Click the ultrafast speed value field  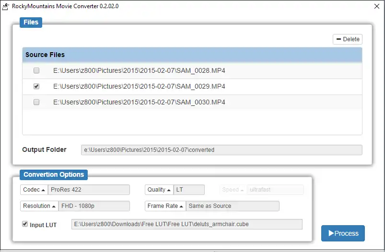pos(275,190)
